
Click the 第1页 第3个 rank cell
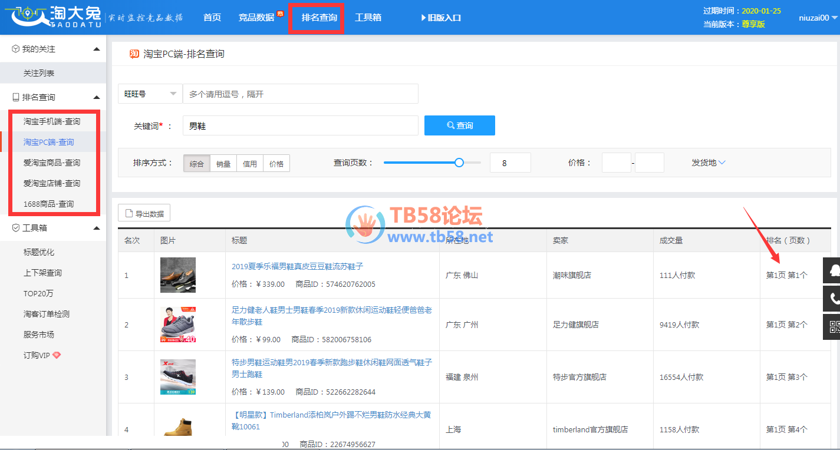(x=787, y=377)
